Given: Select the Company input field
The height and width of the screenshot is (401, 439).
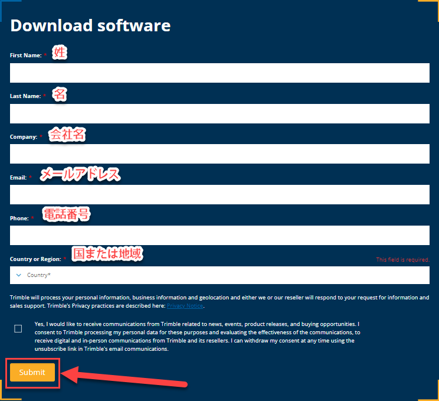Looking at the screenshot, I should 219,154.
